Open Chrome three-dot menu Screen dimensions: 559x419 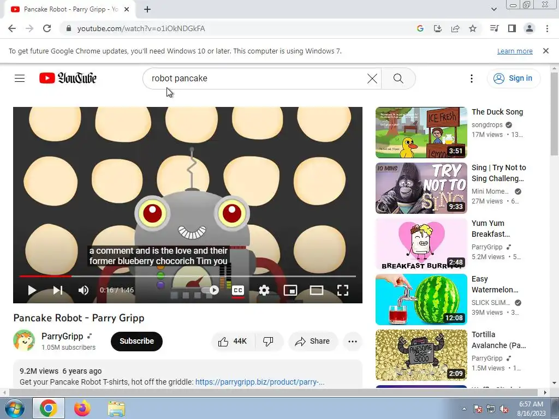coord(547,28)
